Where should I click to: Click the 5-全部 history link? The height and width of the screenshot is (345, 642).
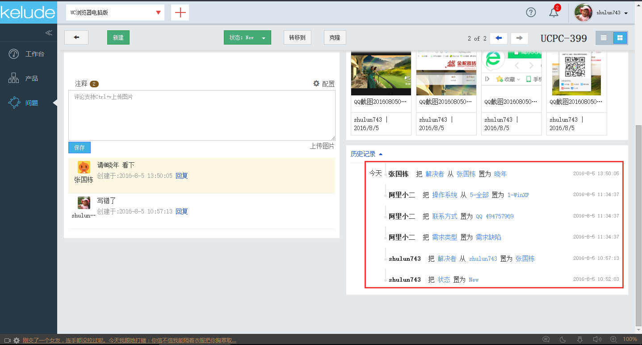point(479,195)
